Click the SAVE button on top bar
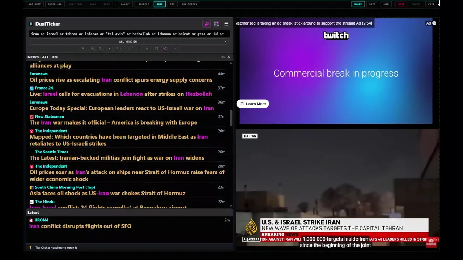Image resolution: width=463 pixels, height=260 pixels. pyautogui.click(x=372, y=4)
